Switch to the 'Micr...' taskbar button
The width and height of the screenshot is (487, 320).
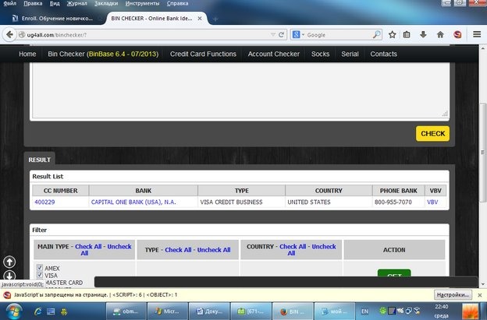(168, 311)
